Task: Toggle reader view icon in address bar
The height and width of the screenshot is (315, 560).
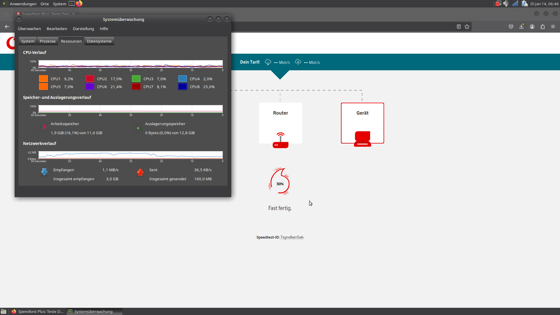Action: click(x=459, y=27)
